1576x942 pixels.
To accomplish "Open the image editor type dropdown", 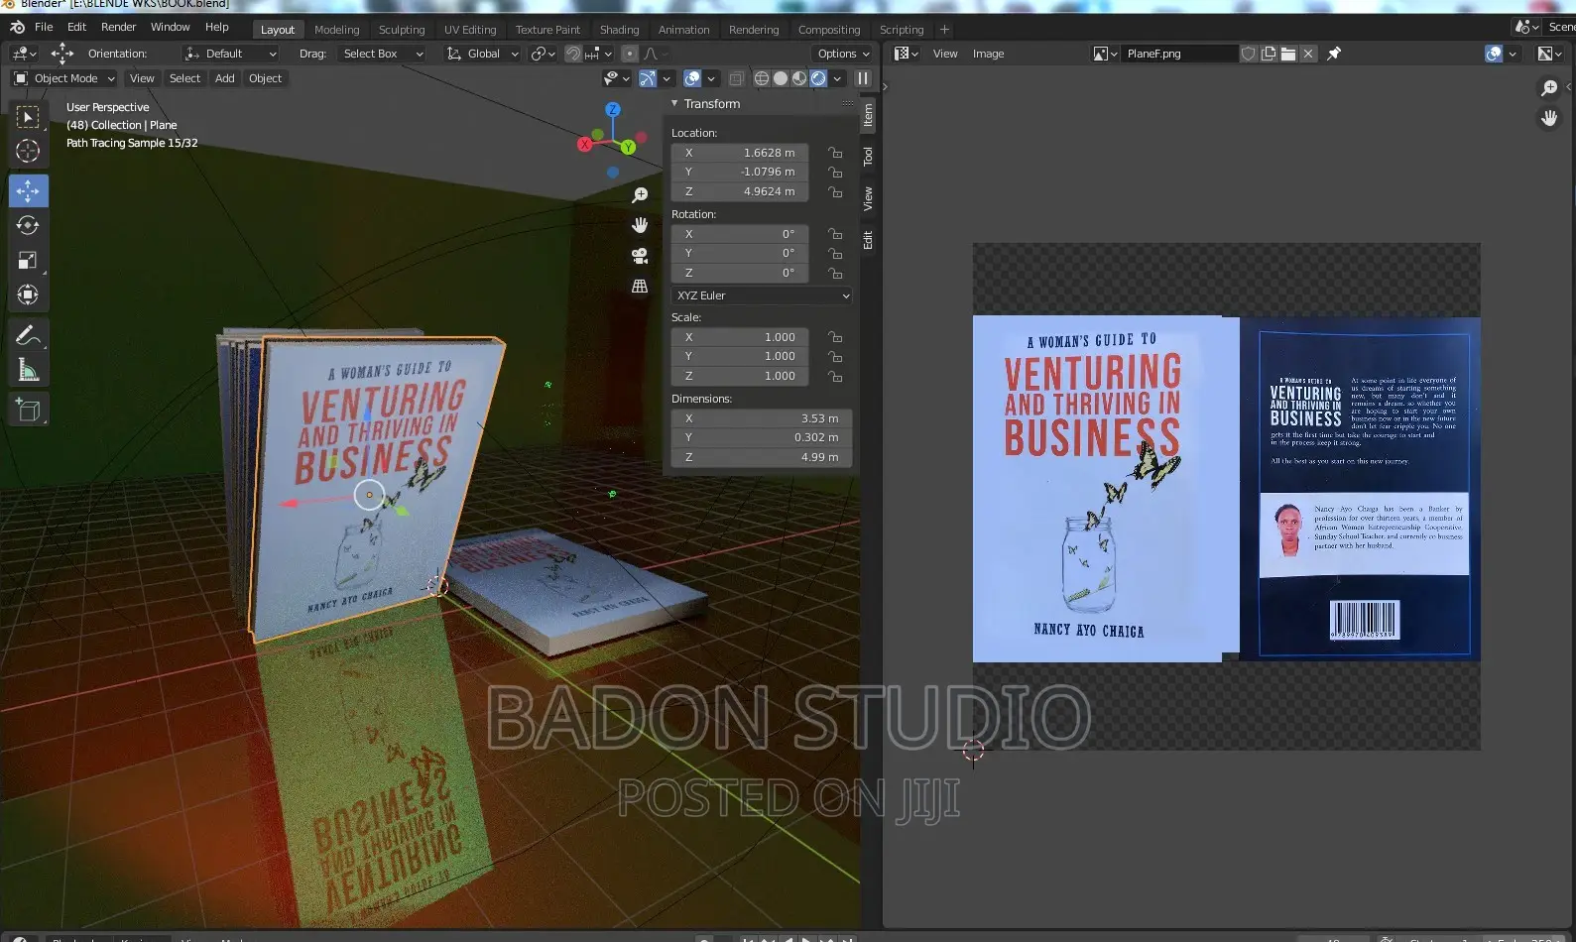I will click(x=907, y=54).
